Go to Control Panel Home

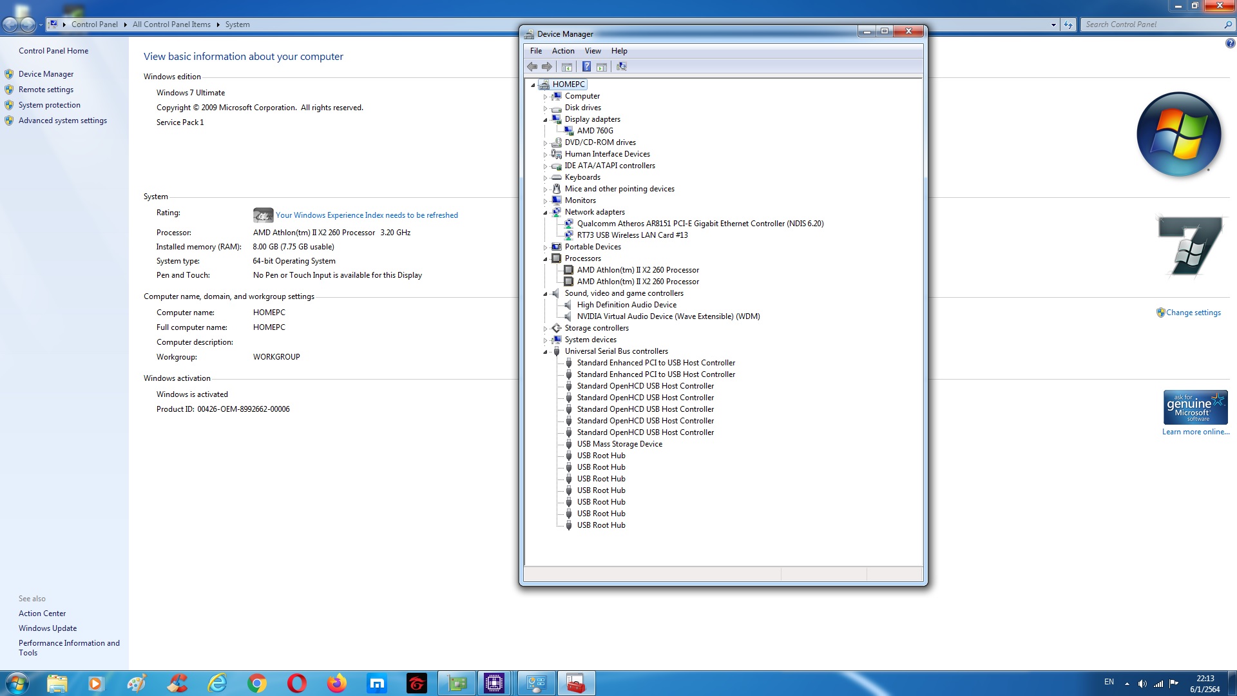(53, 51)
